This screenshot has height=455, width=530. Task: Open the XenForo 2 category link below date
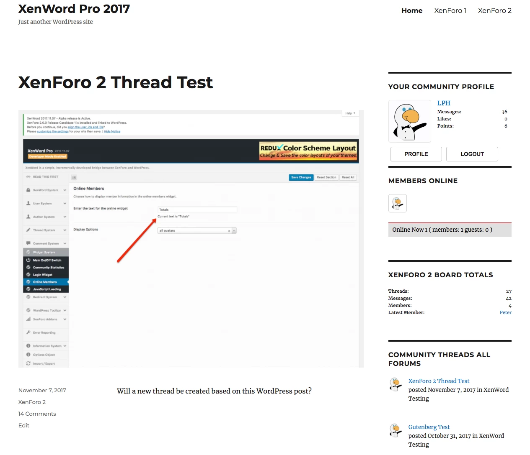32,402
